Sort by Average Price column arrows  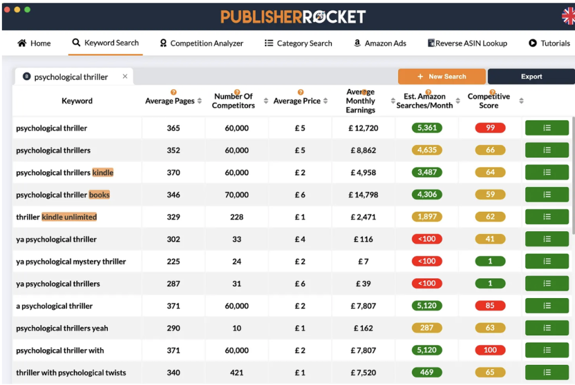[x=326, y=101]
